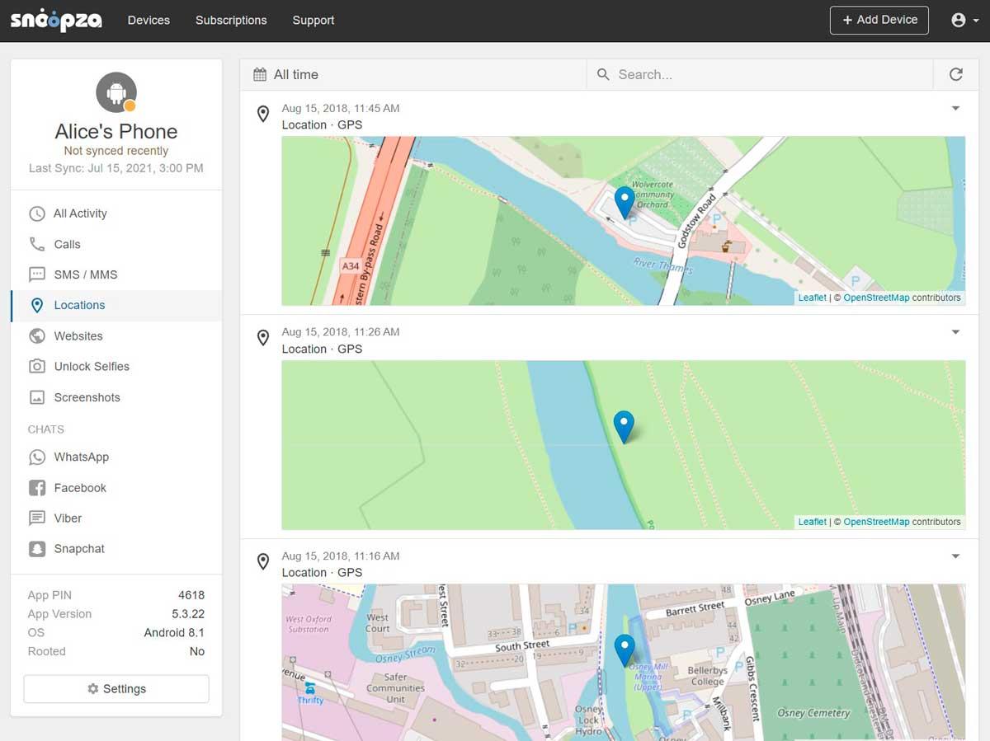990x741 pixels.
Task: Expand the 11:45 AM location entry arrow
Action: (955, 109)
